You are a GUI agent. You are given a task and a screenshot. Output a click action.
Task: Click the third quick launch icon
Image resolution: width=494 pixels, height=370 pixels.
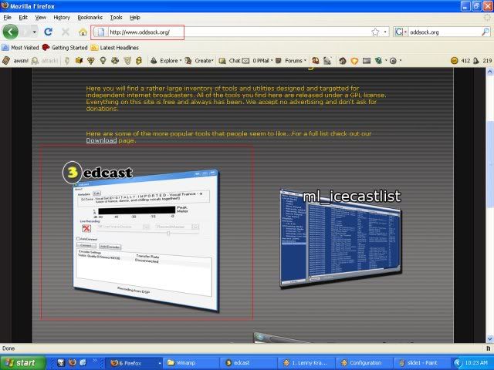click(x=83, y=362)
